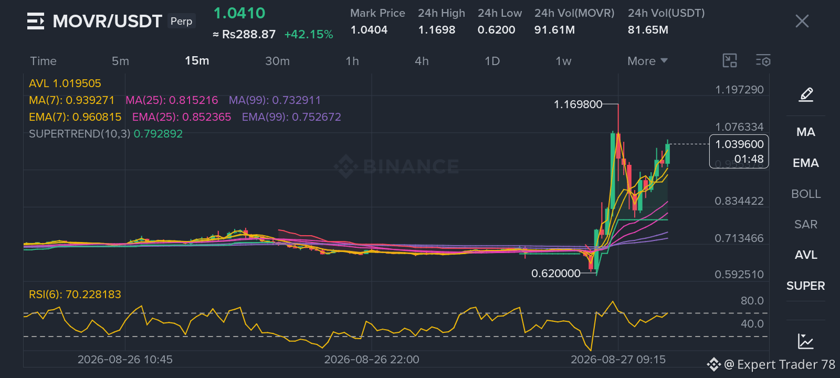Click the last price 1.0410

(x=239, y=13)
